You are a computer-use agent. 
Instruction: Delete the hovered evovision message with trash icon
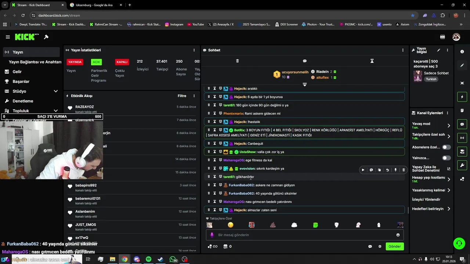[404, 170]
